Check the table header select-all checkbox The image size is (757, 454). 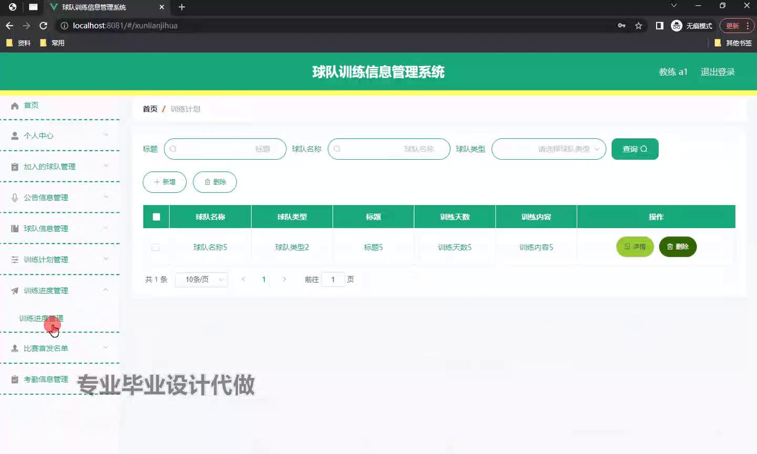156,216
